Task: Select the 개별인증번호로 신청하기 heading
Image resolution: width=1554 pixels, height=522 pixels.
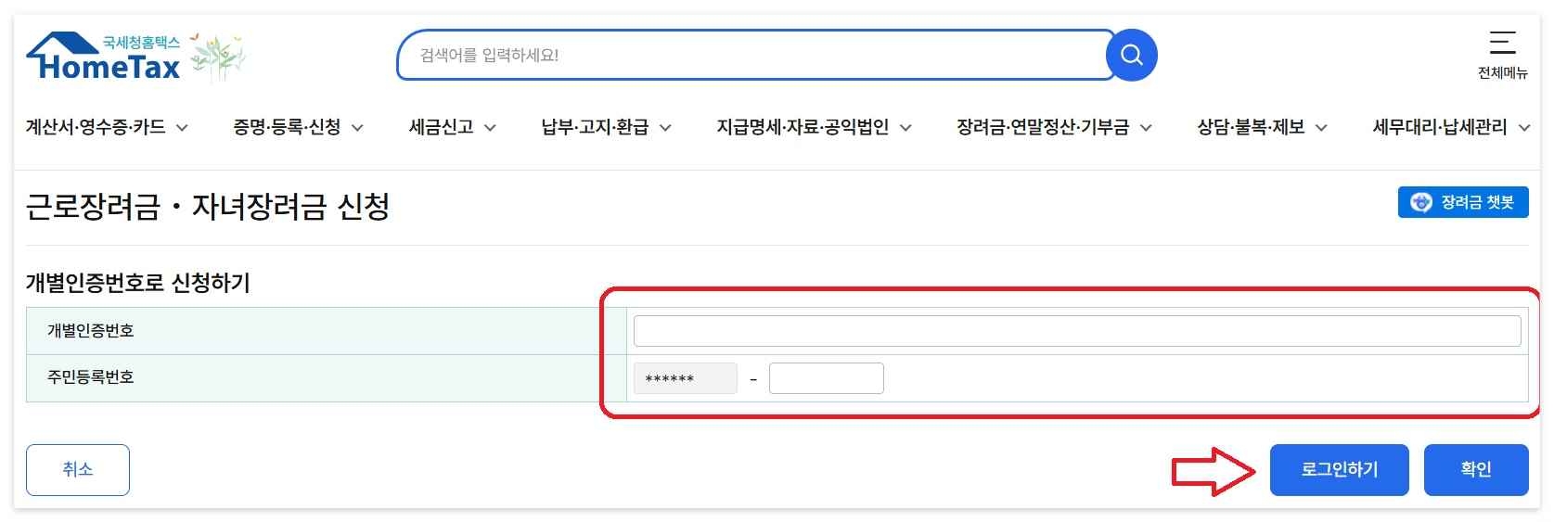Action: coord(138,283)
